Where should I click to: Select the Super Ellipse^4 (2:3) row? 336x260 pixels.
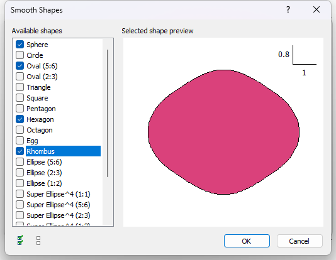point(59,215)
